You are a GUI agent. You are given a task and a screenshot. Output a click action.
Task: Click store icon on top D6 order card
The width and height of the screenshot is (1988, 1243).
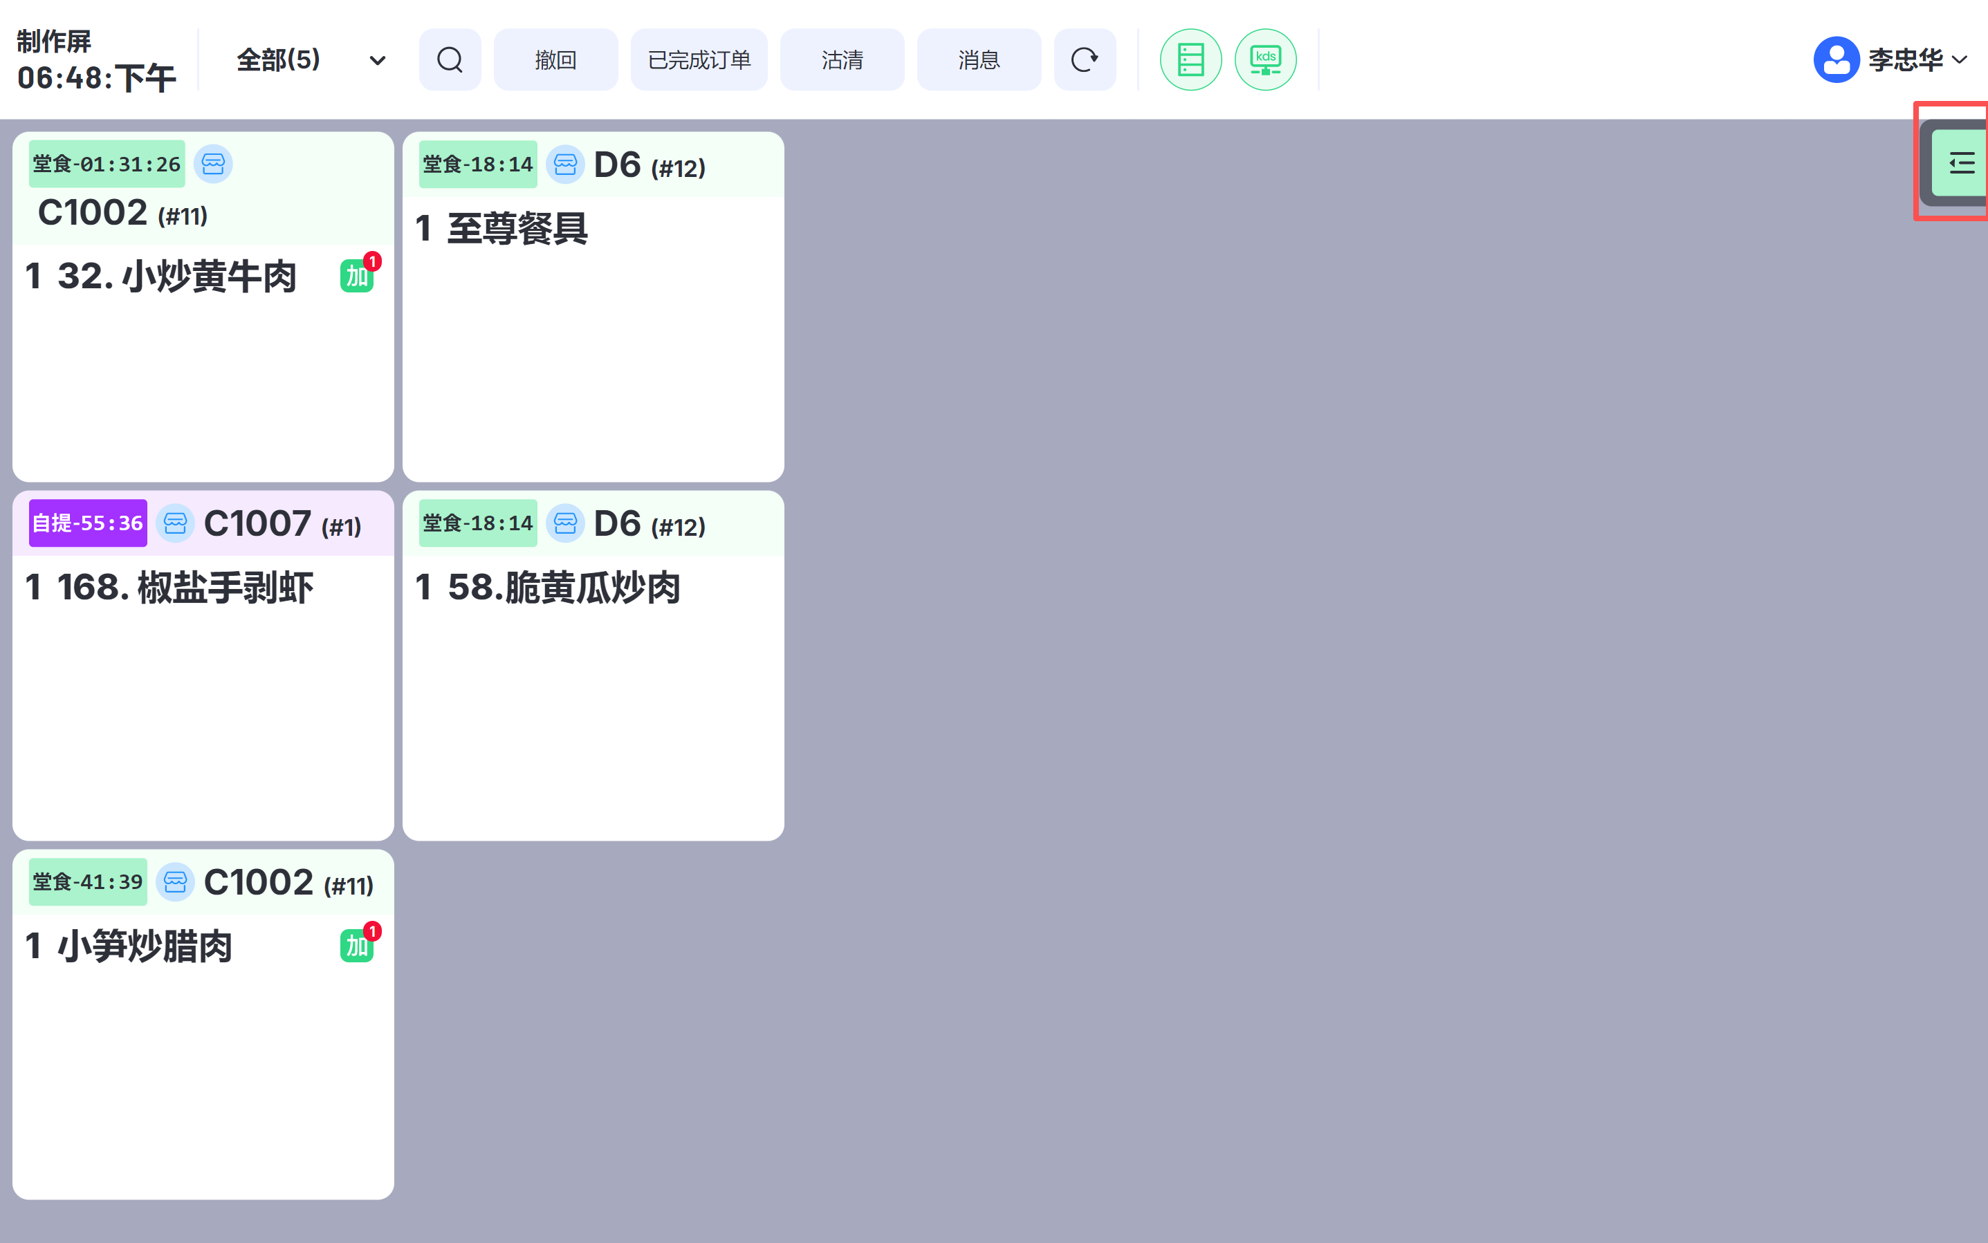(x=565, y=165)
